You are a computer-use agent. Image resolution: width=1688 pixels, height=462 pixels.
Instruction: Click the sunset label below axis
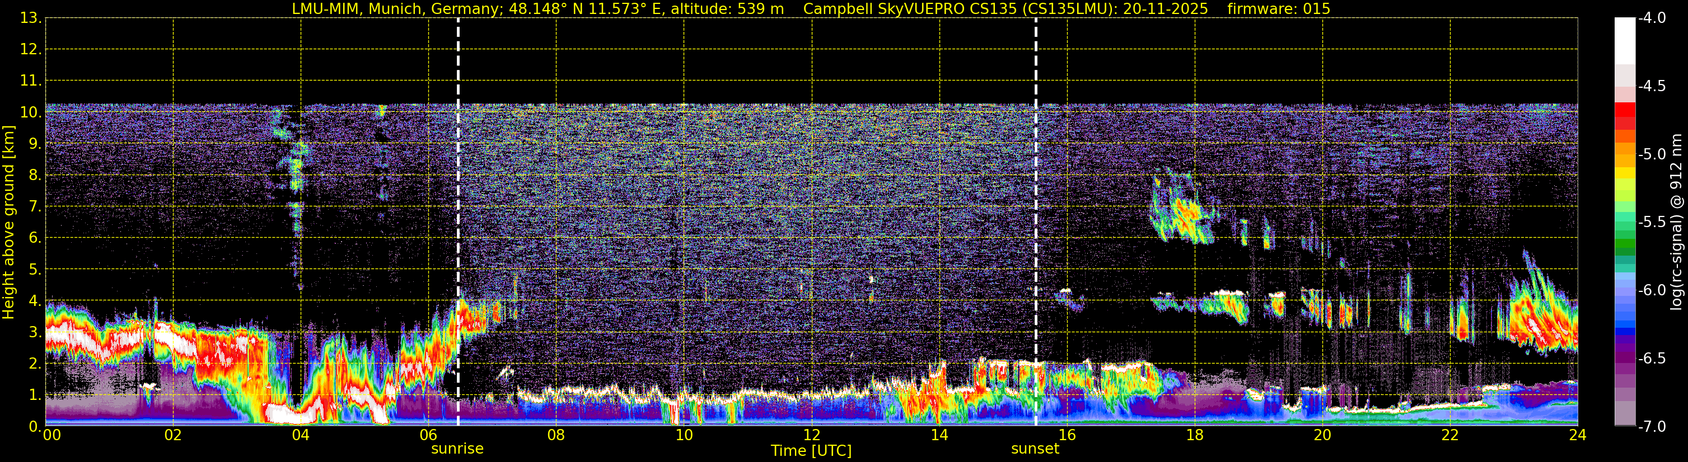tap(1035, 448)
